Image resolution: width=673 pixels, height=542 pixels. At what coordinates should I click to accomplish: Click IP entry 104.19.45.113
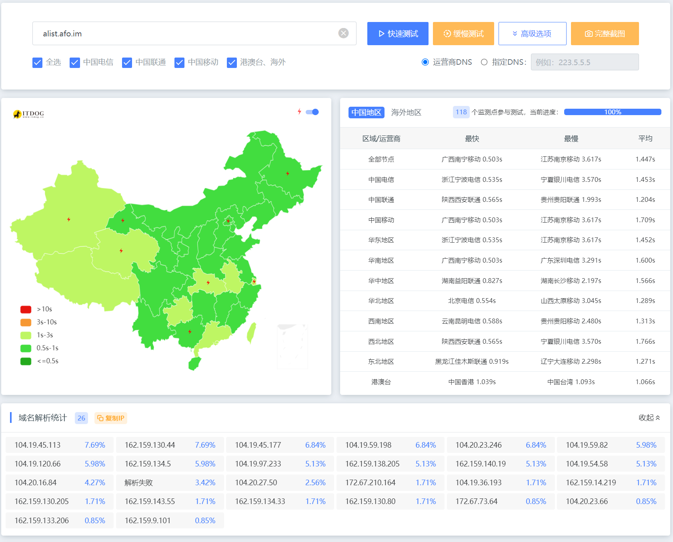coord(60,445)
